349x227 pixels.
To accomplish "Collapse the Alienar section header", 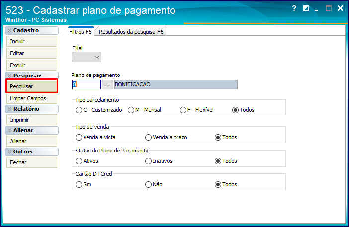I will point(32,130).
